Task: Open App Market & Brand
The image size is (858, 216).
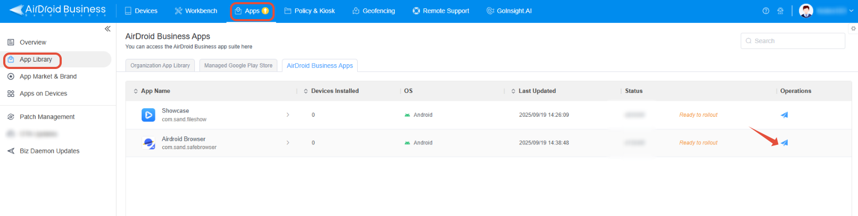Action: point(48,76)
